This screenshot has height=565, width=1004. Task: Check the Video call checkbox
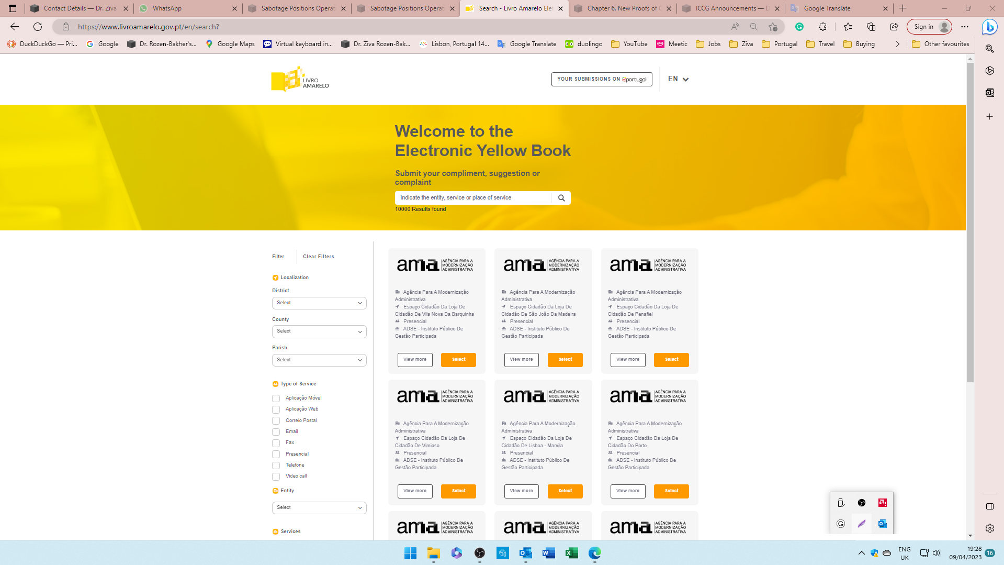(276, 477)
